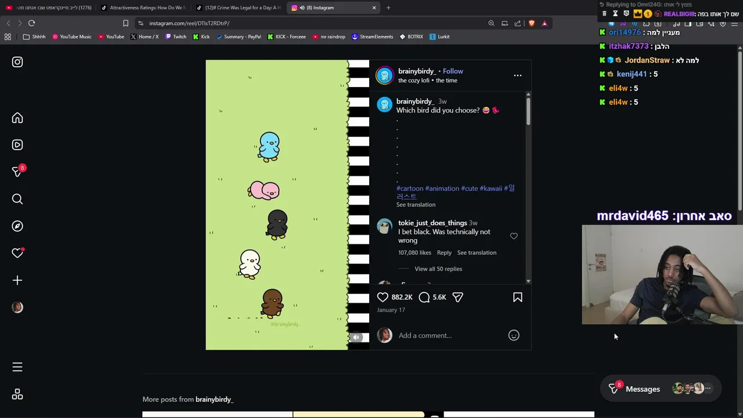Click the trash icon in chat overlay

(x=604, y=13)
